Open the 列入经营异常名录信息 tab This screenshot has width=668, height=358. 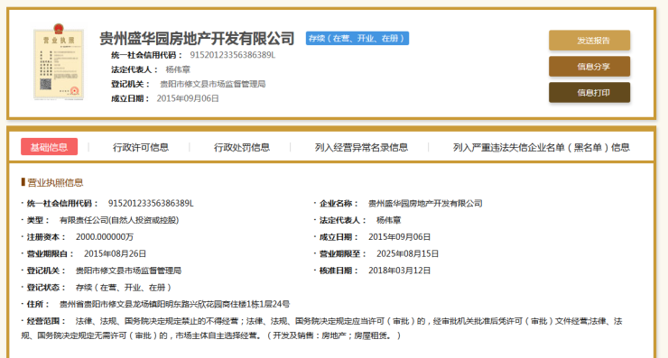point(361,147)
